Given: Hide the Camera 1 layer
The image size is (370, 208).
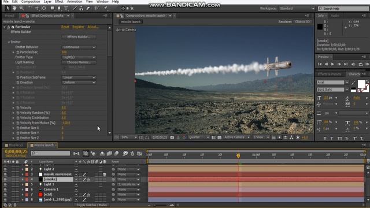Looking at the screenshot, I should tap(5, 190).
